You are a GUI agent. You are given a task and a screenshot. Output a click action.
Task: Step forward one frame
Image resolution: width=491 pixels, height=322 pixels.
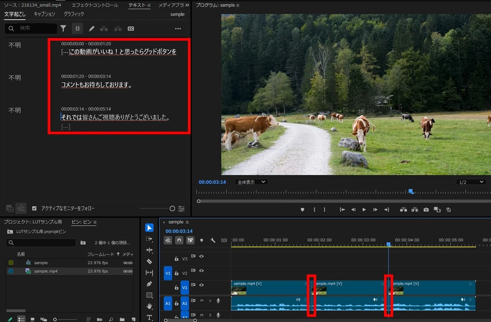(375, 209)
